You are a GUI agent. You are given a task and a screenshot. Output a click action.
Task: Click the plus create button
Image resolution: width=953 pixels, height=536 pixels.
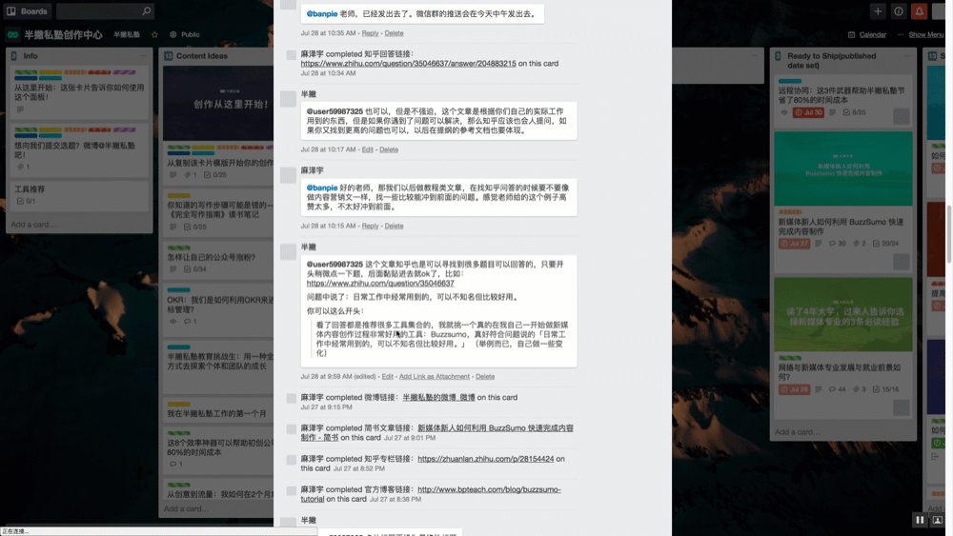point(878,11)
